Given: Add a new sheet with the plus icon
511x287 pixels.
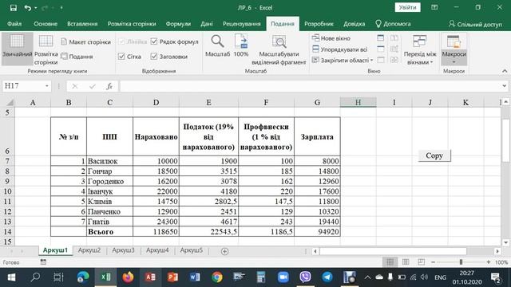Looking at the screenshot, I should point(224,251).
